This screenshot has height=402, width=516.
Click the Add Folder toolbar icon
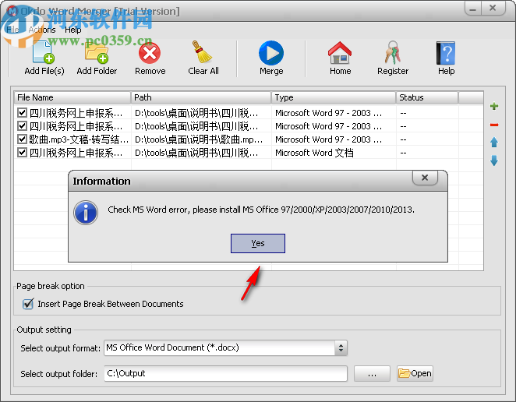[97, 53]
